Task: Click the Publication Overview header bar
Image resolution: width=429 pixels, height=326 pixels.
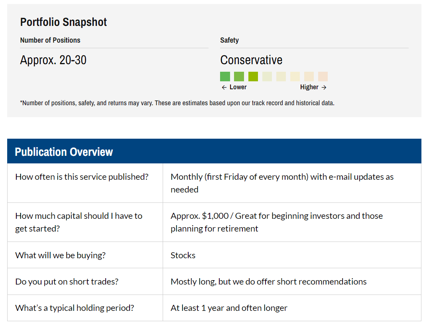Action: pyautogui.click(x=214, y=151)
